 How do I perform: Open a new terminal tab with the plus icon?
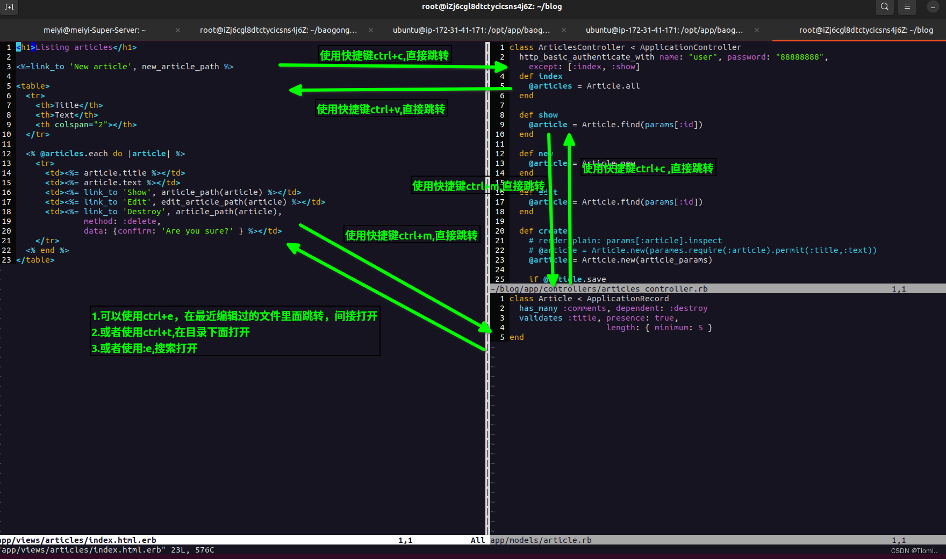(9, 8)
